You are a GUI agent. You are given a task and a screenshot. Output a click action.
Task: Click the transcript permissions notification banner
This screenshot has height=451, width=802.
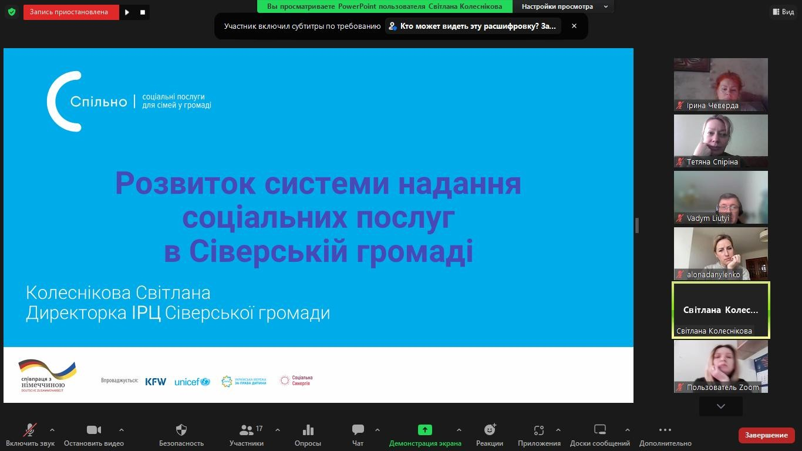[473, 26]
